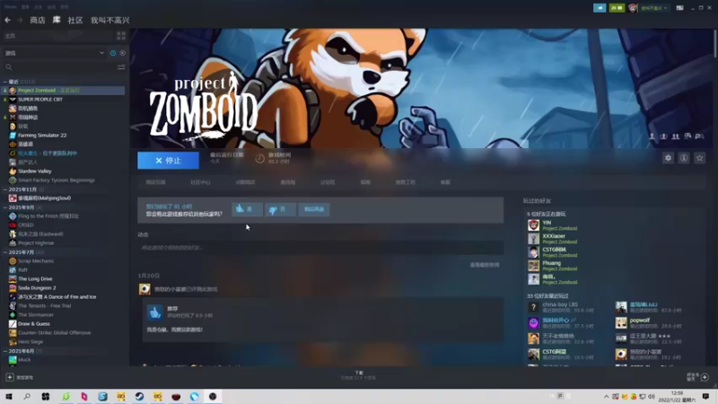This screenshot has height=404, width=718.
Task: Click the 稍后再说 maybe later button
Action: tap(314, 209)
